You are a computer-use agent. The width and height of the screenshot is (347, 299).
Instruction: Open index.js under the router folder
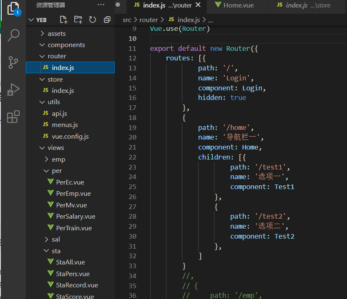click(70, 67)
